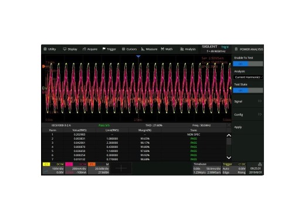The height and width of the screenshot is (223, 305).
Task: Click the SIGLENT logo
Action: [x=209, y=46]
